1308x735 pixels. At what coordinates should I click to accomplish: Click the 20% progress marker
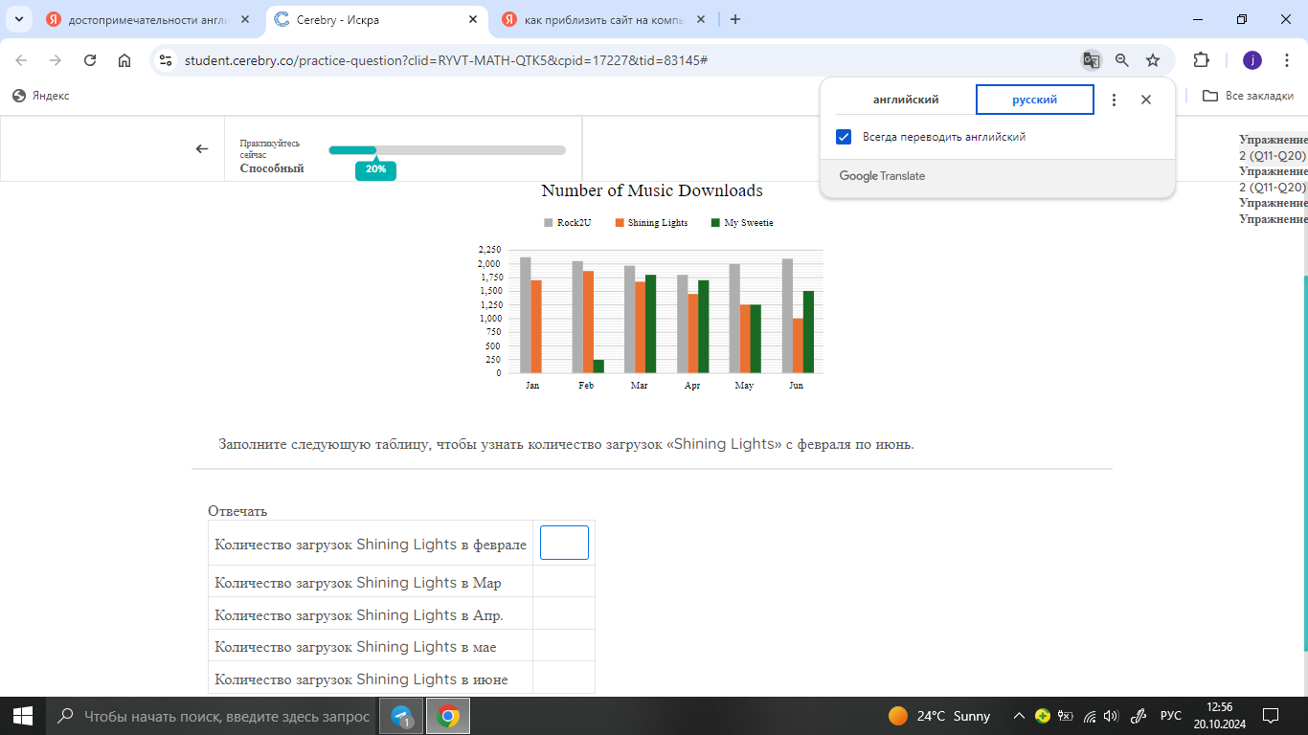point(375,169)
